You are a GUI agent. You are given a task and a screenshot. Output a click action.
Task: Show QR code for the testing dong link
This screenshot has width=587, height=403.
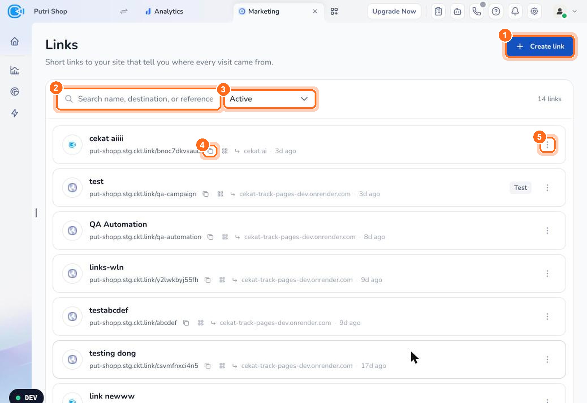tap(222, 366)
